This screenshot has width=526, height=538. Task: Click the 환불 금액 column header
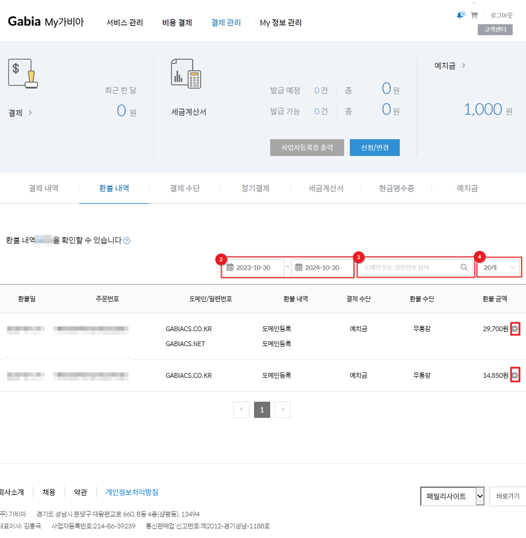coord(494,299)
